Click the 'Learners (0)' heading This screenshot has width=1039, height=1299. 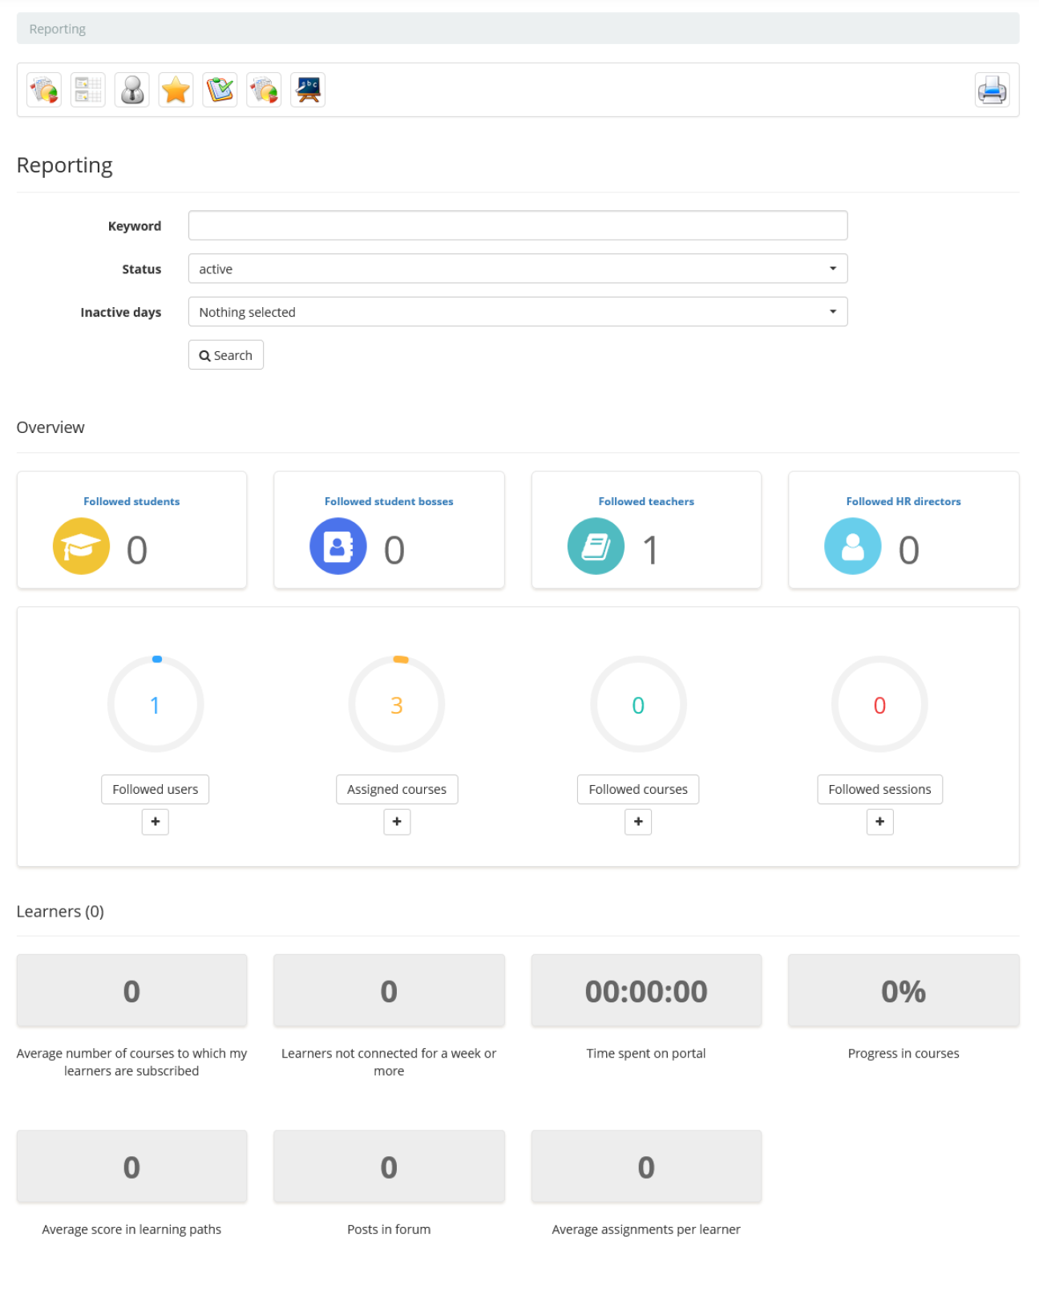[x=60, y=912]
